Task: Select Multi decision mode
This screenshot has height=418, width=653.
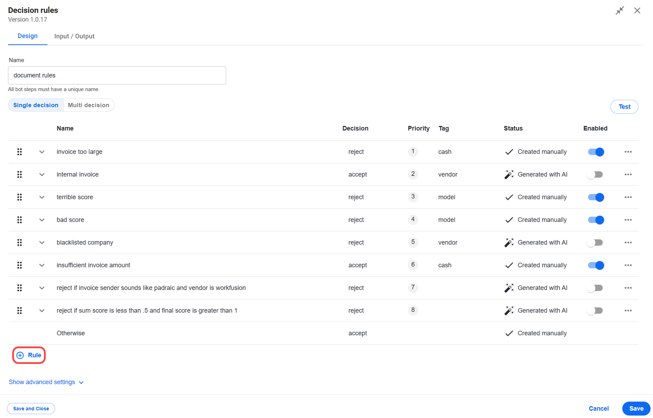Action: (x=89, y=105)
